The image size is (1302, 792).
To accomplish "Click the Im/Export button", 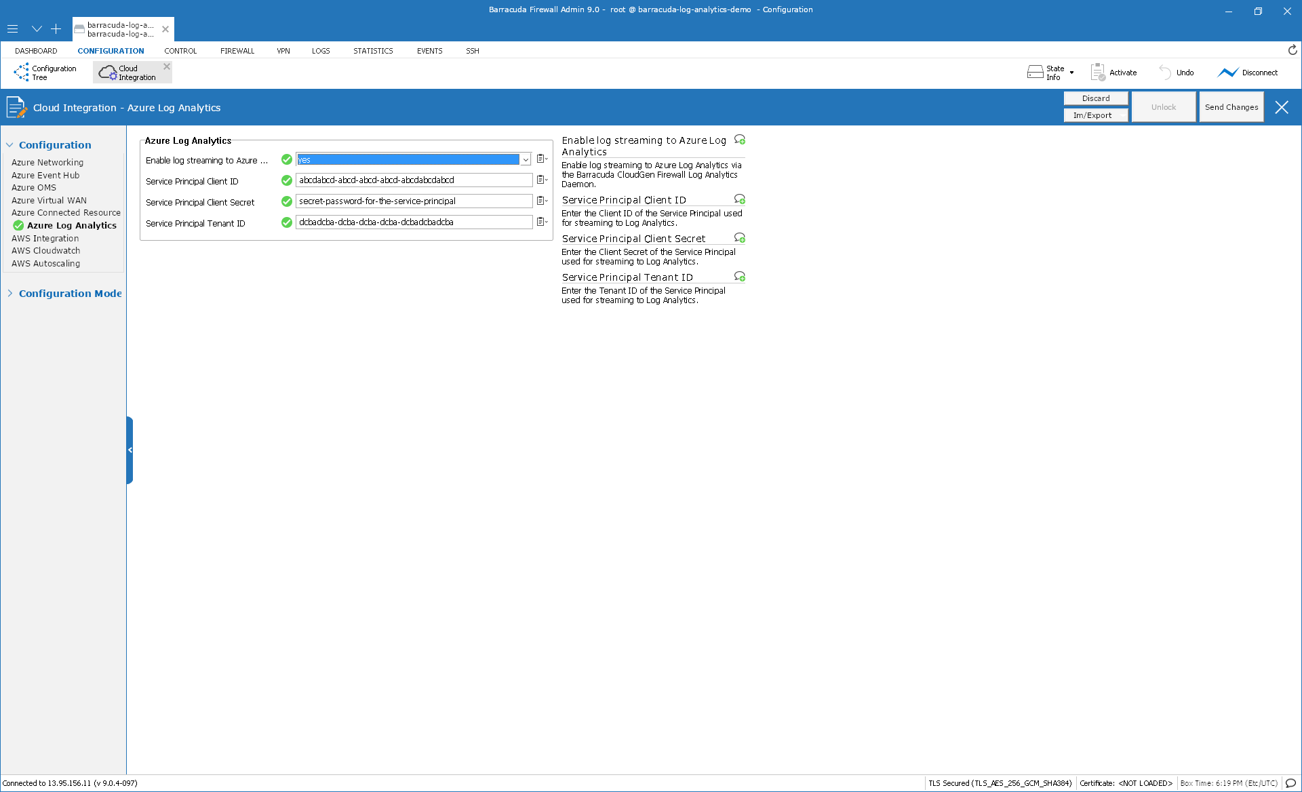I will pos(1096,115).
